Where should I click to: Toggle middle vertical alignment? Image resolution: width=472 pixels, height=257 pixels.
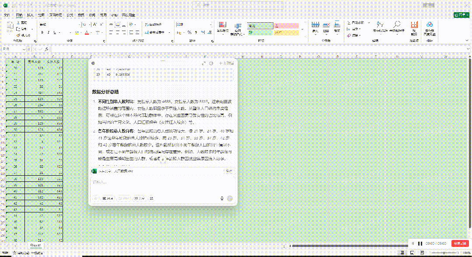coord(117,24)
